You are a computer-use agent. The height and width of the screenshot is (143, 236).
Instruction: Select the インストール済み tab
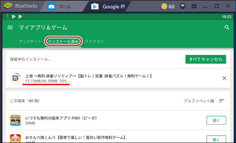click(63, 42)
